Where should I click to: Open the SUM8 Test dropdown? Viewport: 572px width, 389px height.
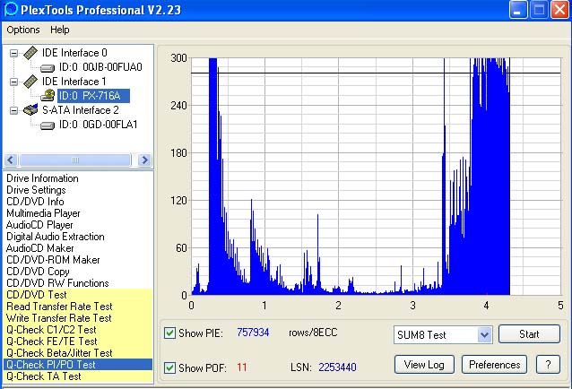point(484,334)
